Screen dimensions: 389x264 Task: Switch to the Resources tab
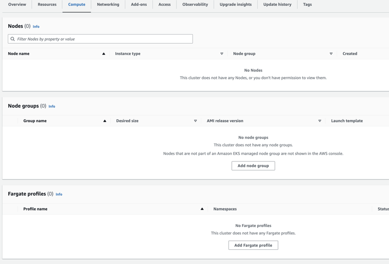[47, 4]
